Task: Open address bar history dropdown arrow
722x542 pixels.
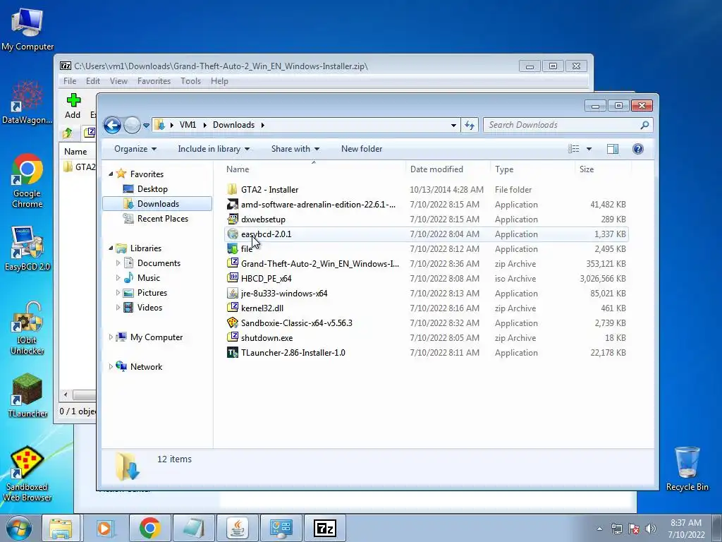Action: 453,125
